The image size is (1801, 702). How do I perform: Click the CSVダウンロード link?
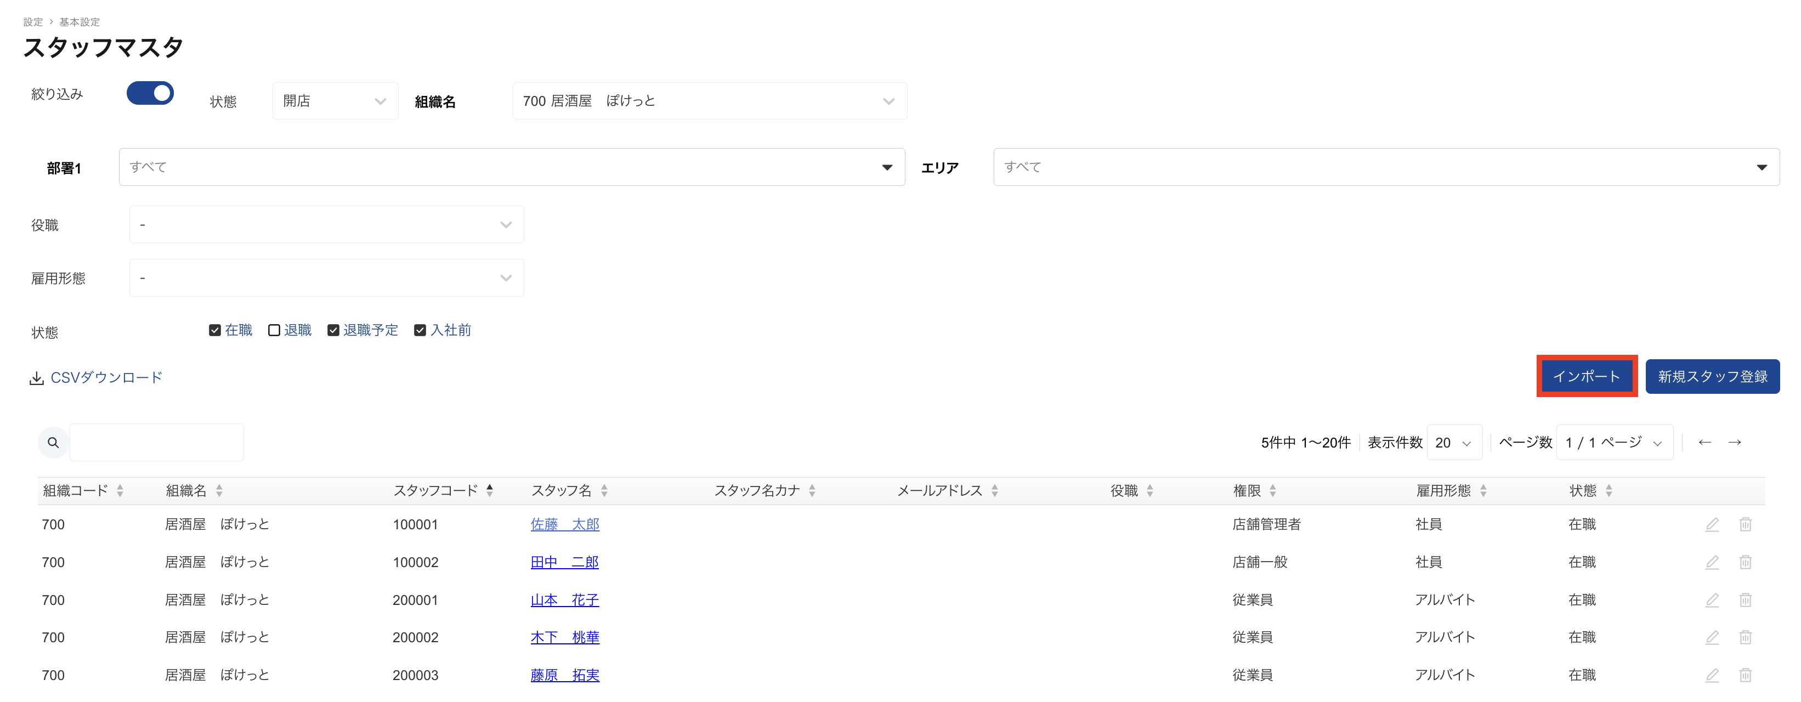tap(106, 378)
